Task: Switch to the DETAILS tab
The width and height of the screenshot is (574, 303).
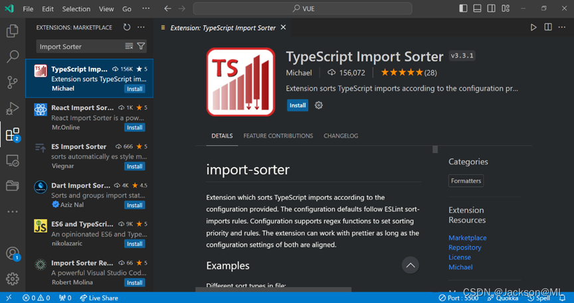Action: click(x=222, y=136)
